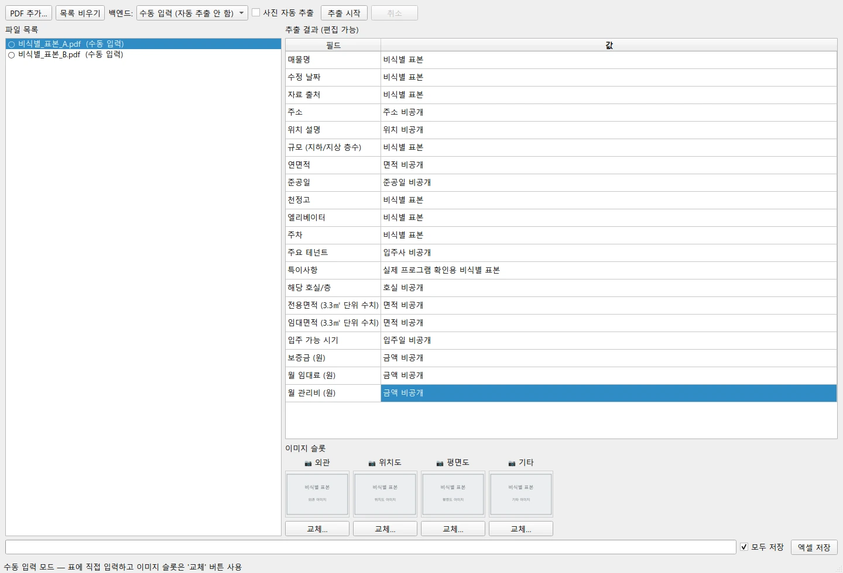This screenshot has width=843, height=573.
Task: Save to Excel with 엑셀 저장
Action: pos(814,547)
